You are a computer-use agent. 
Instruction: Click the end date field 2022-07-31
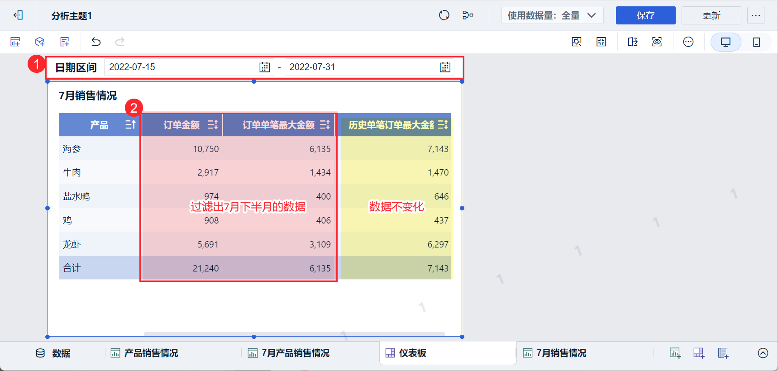point(369,67)
